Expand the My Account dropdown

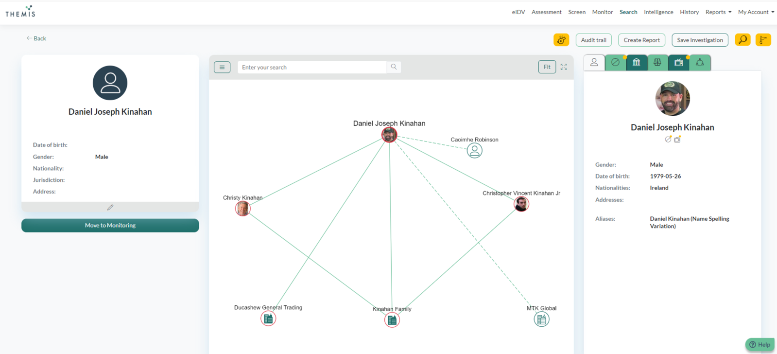point(756,12)
